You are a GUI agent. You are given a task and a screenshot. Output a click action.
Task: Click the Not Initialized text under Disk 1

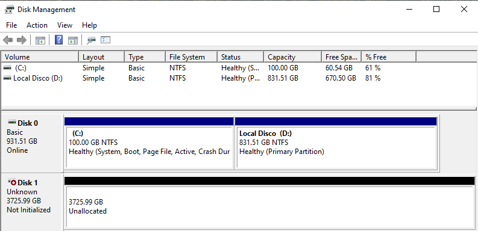29,210
